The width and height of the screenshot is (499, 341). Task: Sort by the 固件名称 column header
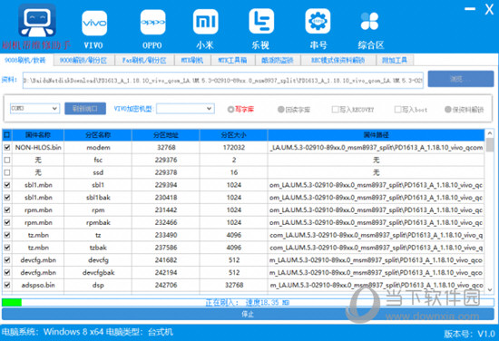point(38,135)
